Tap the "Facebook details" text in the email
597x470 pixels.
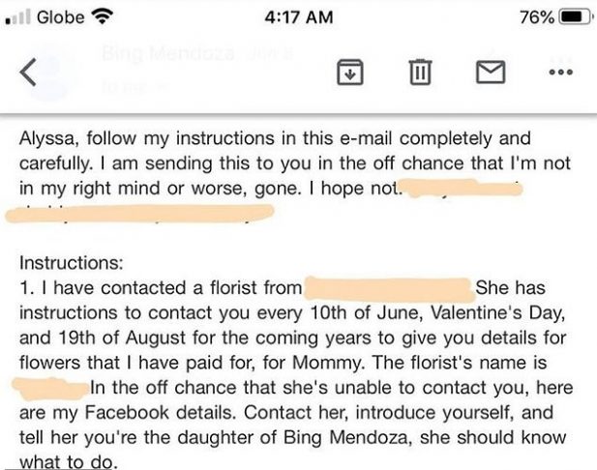click(159, 413)
